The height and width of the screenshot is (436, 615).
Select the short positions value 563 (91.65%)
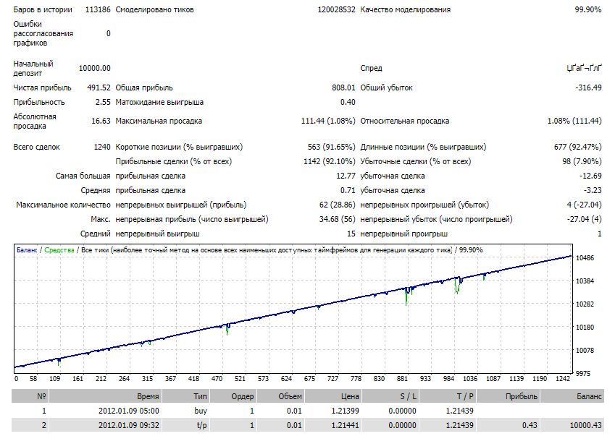(x=332, y=147)
